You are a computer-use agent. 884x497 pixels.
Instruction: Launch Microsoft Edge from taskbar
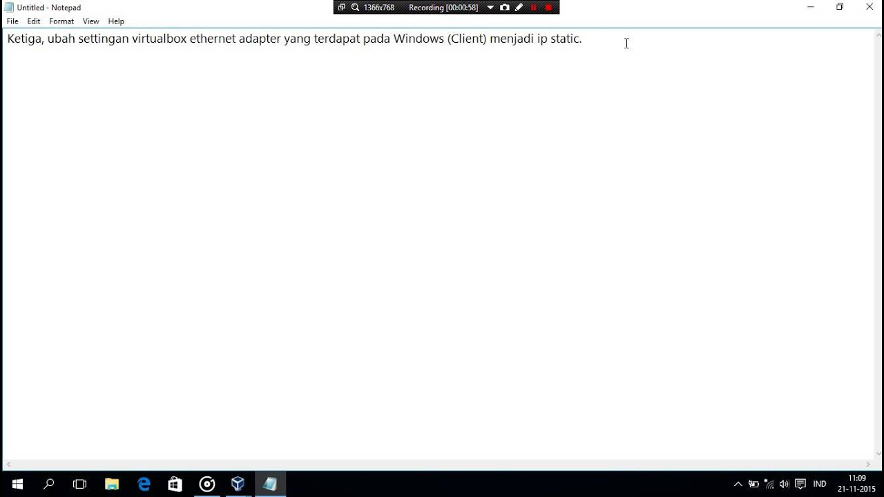(x=144, y=484)
